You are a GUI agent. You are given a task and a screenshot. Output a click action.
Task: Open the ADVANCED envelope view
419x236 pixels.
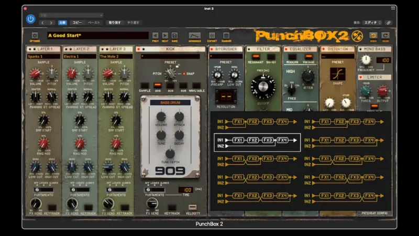(194, 35)
